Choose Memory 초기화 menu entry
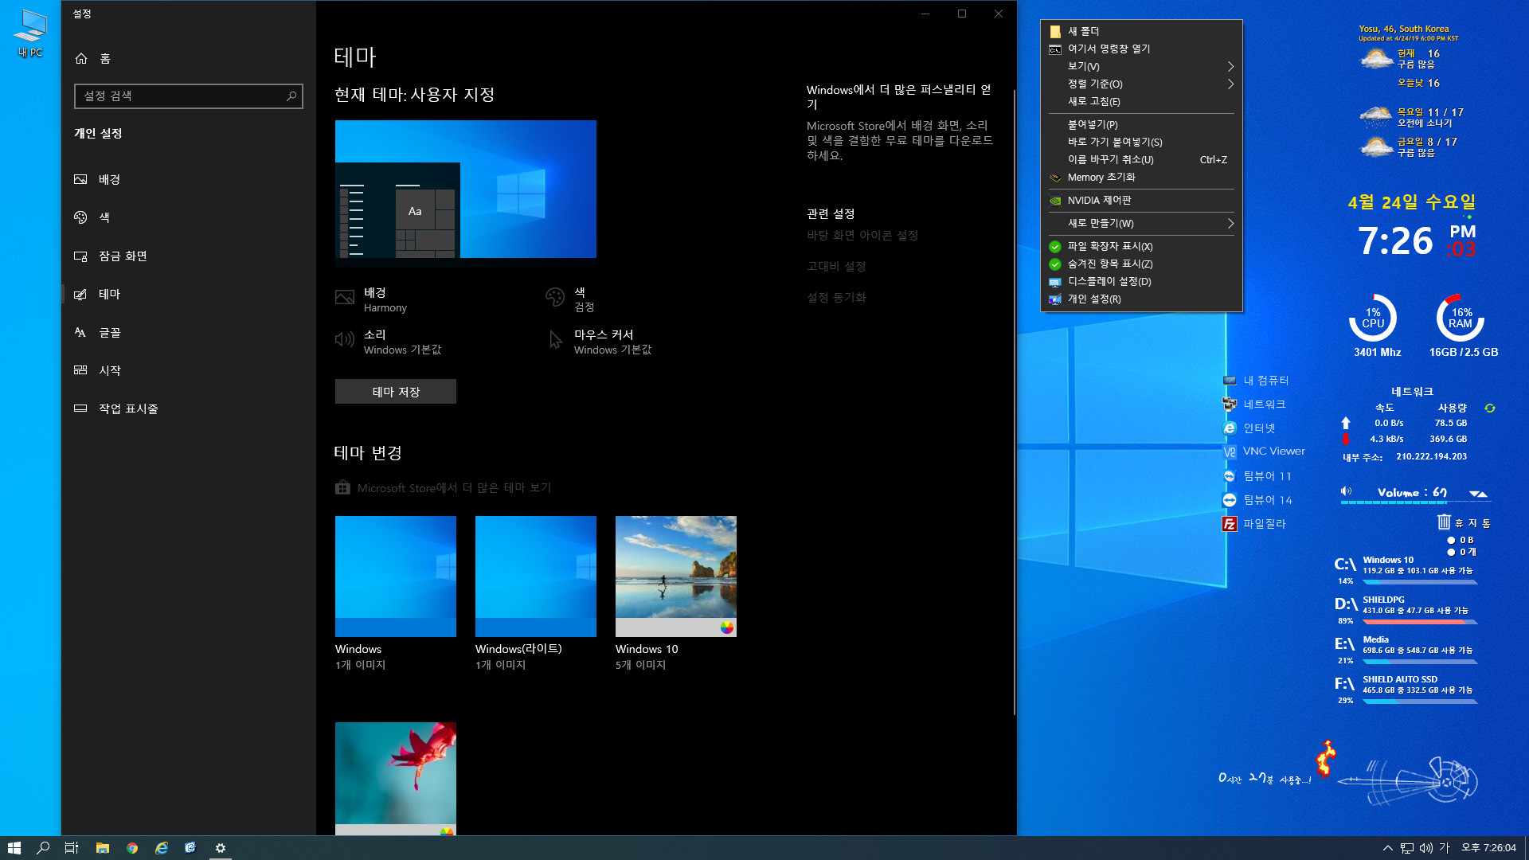Viewport: 1529px width, 860px height. coord(1141,178)
